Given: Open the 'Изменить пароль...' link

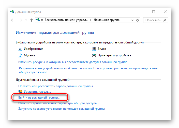Looking at the screenshot, I should (x=37, y=92).
